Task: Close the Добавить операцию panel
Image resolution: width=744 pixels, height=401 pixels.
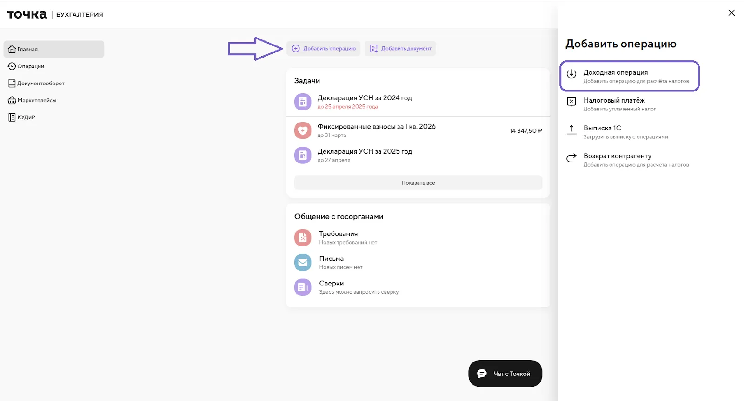Action: coord(731,13)
